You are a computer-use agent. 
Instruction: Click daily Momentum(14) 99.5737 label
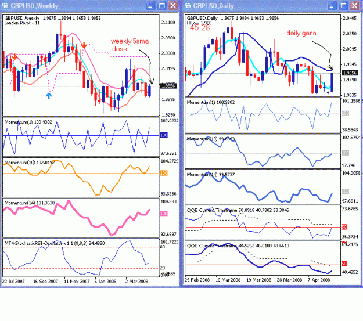pos(211,175)
